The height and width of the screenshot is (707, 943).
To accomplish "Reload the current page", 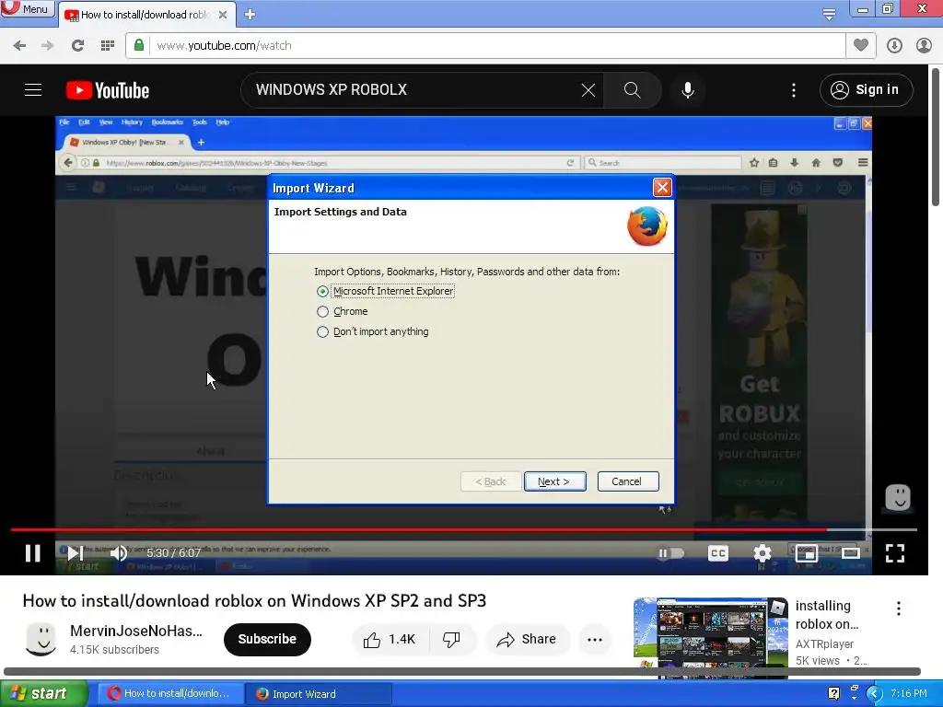I will (x=77, y=45).
